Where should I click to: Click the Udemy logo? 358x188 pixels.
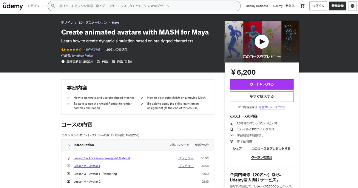coord(13,6)
